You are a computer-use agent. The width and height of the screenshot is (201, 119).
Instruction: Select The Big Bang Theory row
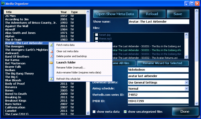point(26,74)
